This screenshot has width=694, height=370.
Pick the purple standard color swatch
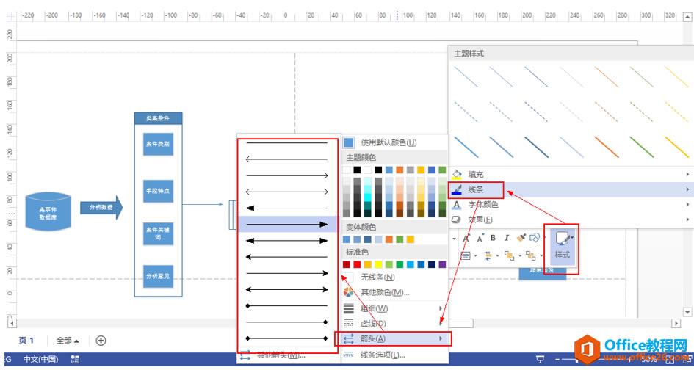click(442, 265)
